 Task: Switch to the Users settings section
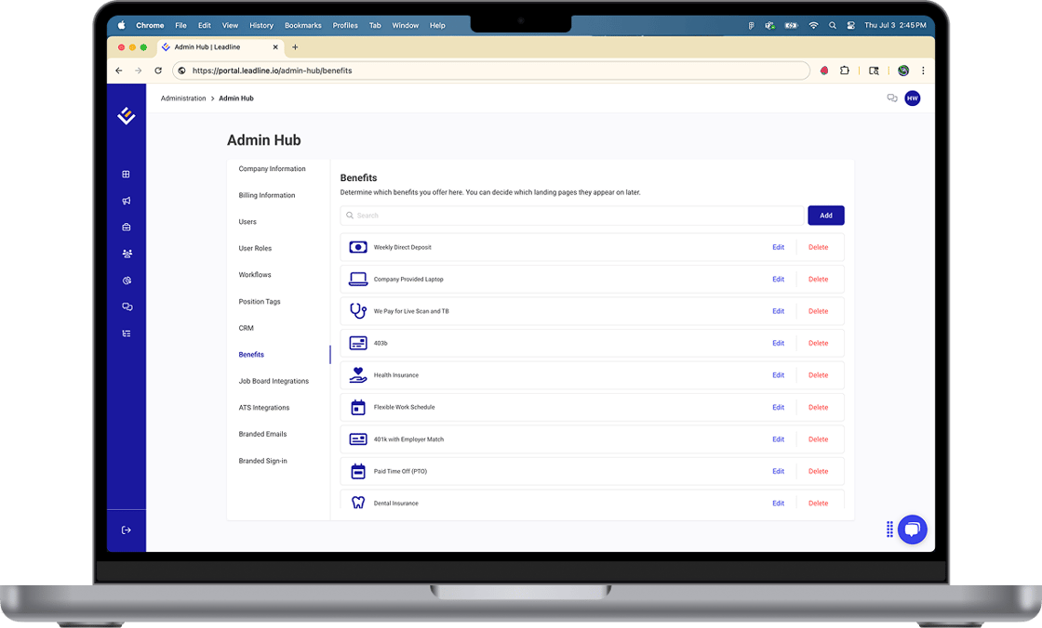(x=247, y=221)
